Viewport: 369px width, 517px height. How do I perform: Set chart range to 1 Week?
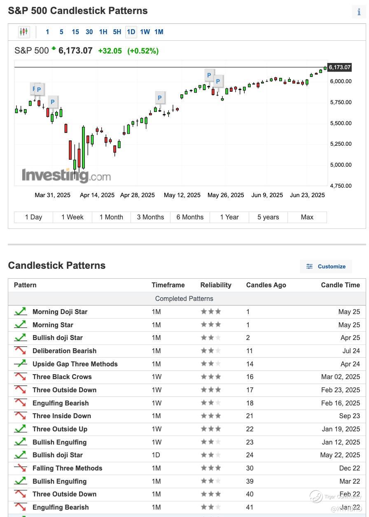pos(72,217)
